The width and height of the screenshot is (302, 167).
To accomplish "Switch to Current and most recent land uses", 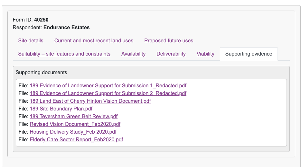I will pos(94,41).
